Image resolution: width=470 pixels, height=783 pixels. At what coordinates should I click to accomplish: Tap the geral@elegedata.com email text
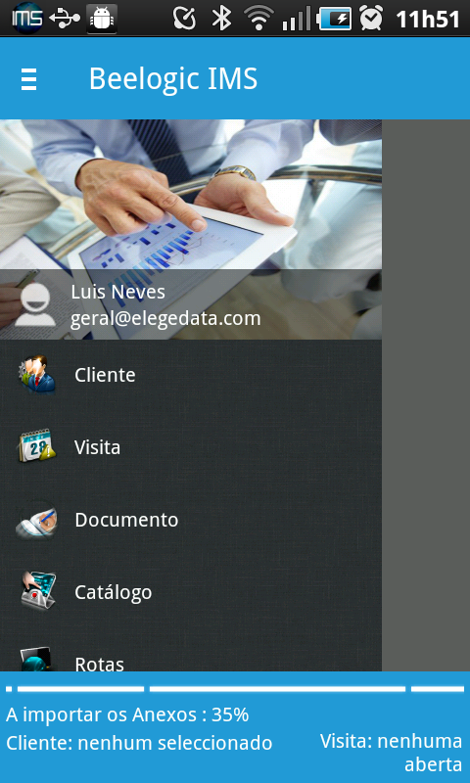coord(165,319)
